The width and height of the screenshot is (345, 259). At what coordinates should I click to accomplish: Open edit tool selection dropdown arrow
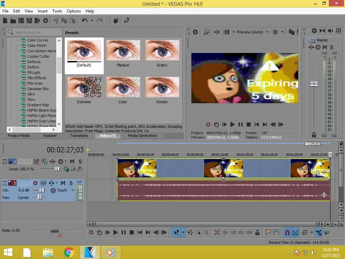point(183,233)
